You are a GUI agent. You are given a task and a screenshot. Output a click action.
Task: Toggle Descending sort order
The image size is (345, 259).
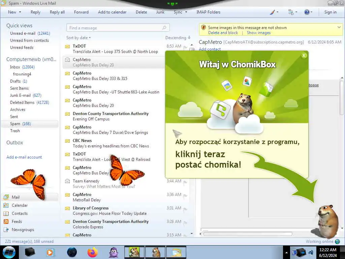(x=178, y=38)
